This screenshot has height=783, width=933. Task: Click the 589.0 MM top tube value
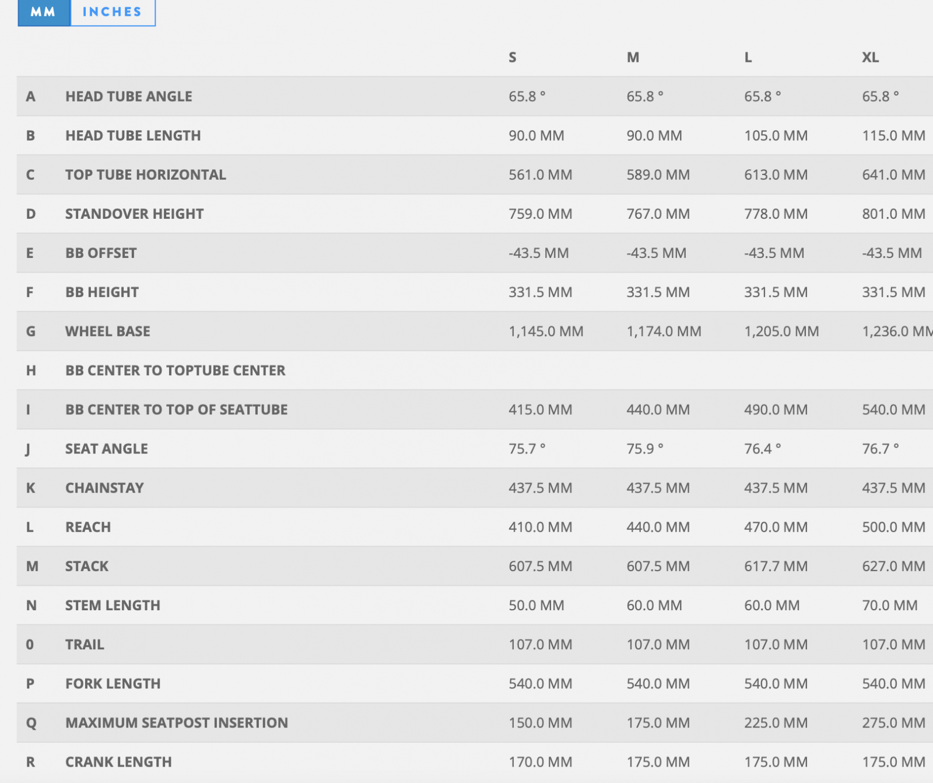point(658,174)
